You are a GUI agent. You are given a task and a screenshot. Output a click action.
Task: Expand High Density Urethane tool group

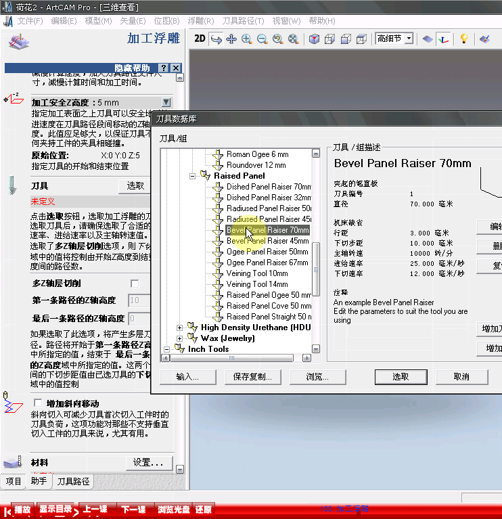point(180,328)
